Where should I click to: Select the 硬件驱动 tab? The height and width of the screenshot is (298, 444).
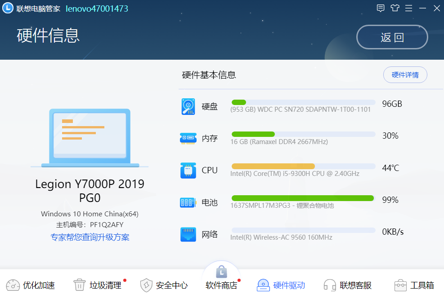[281, 285]
